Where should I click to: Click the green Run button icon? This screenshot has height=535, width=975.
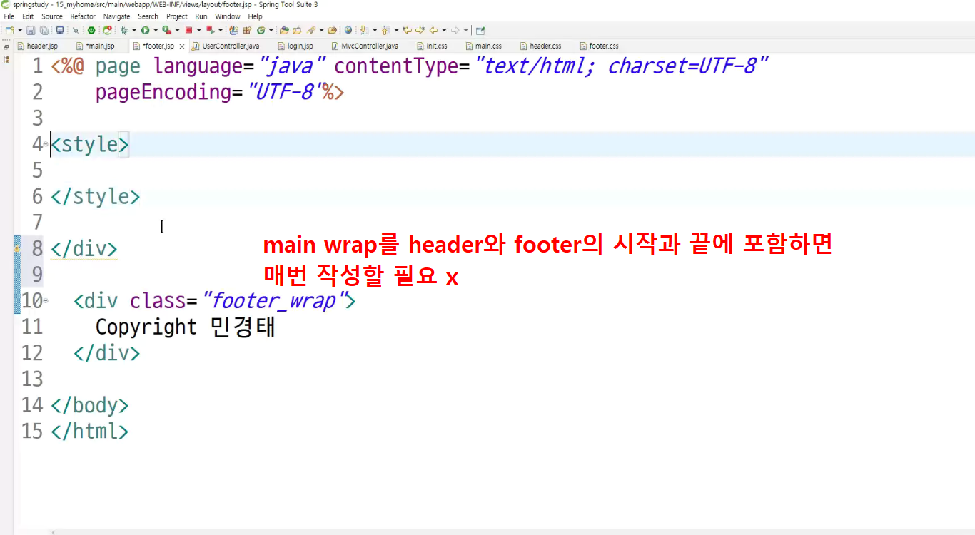point(145,31)
